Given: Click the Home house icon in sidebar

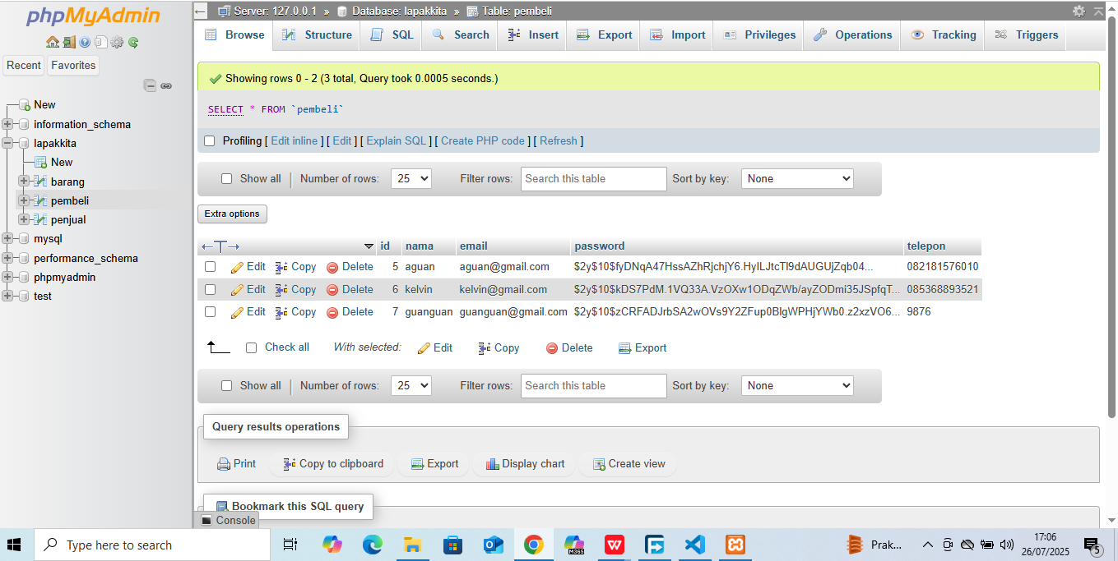Looking at the screenshot, I should coord(53,42).
